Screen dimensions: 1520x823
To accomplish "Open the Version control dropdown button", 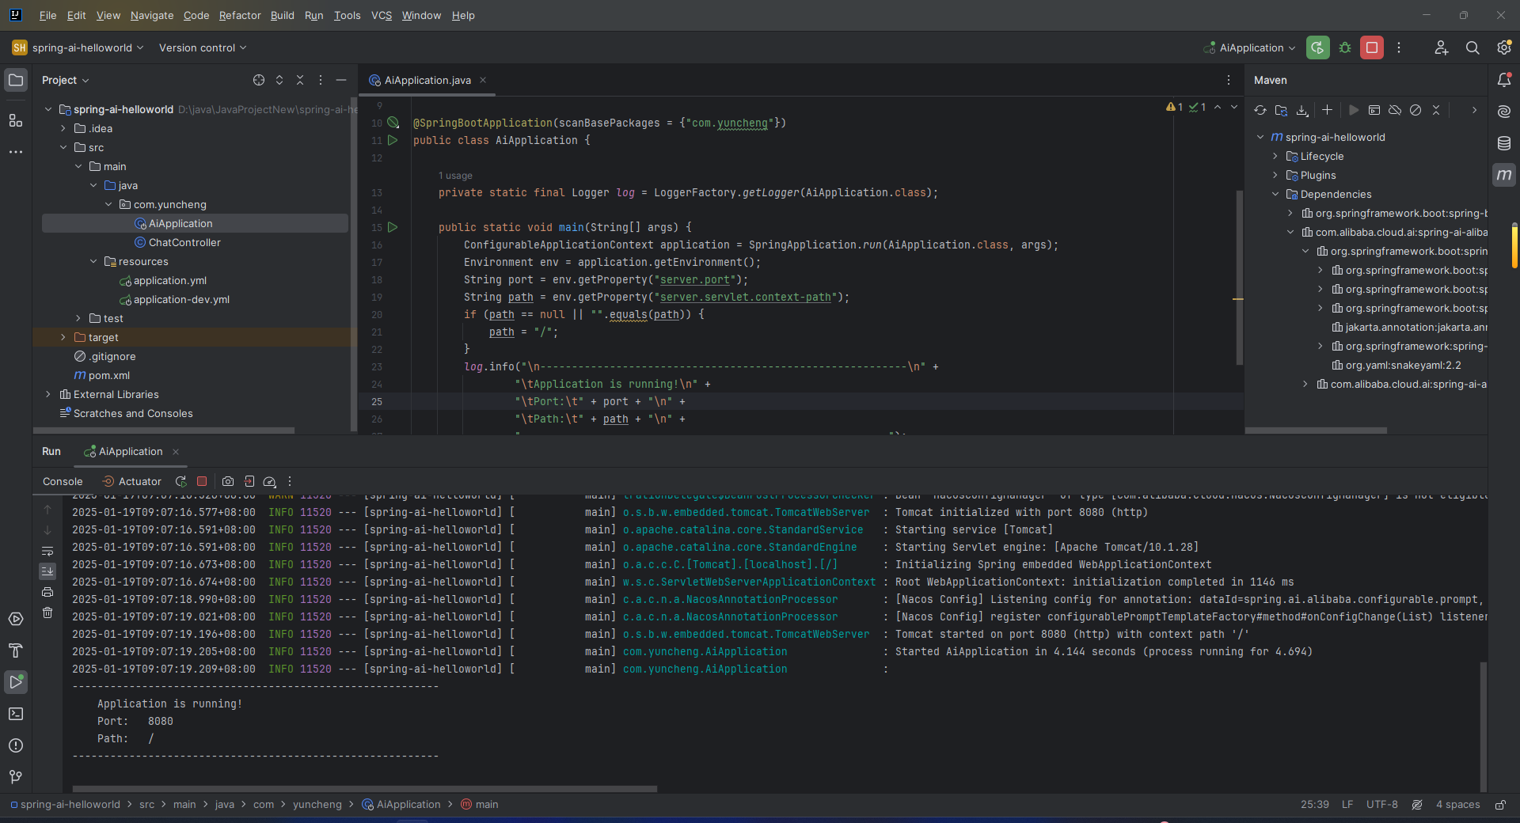I will click(x=203, y=47).
